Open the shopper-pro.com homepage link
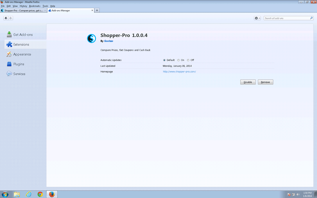317x198 pixels. [x=179, y=71]
